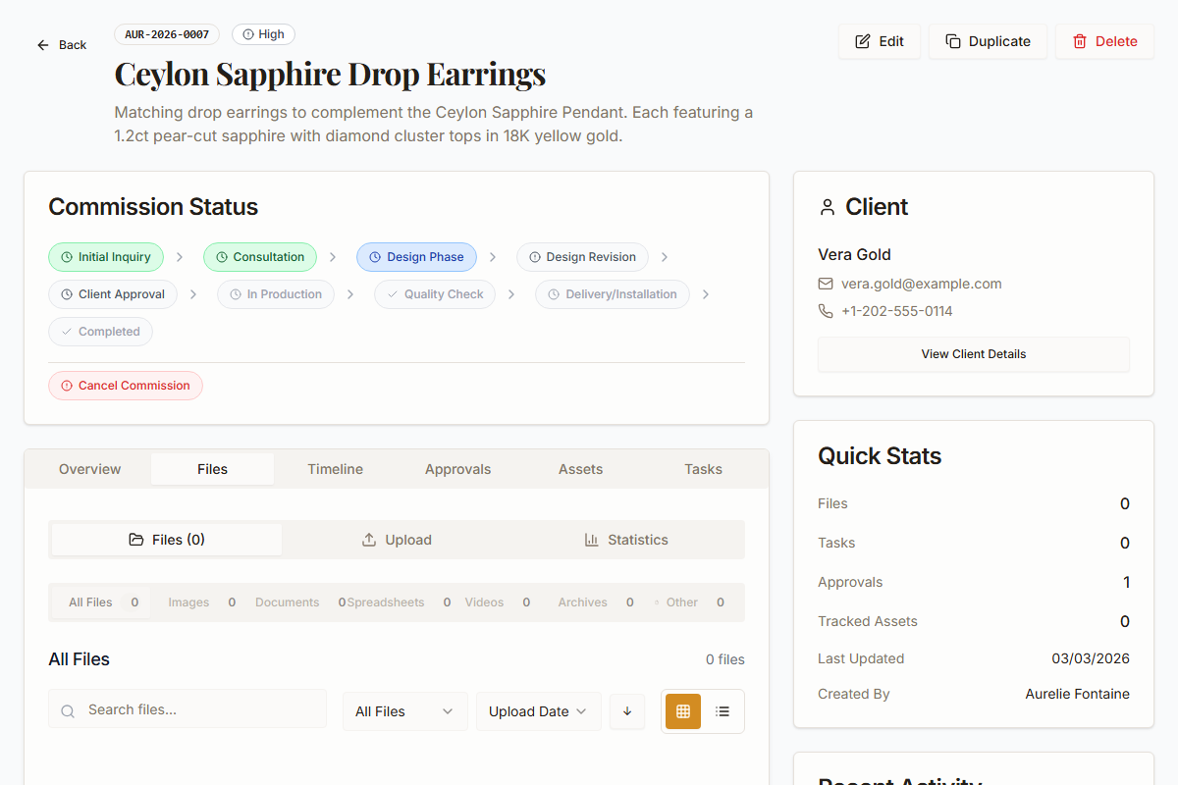Viewport: 1178px width, 785px height.
Task: Expand the chevron after Design Phase
Action: [491, 256]
